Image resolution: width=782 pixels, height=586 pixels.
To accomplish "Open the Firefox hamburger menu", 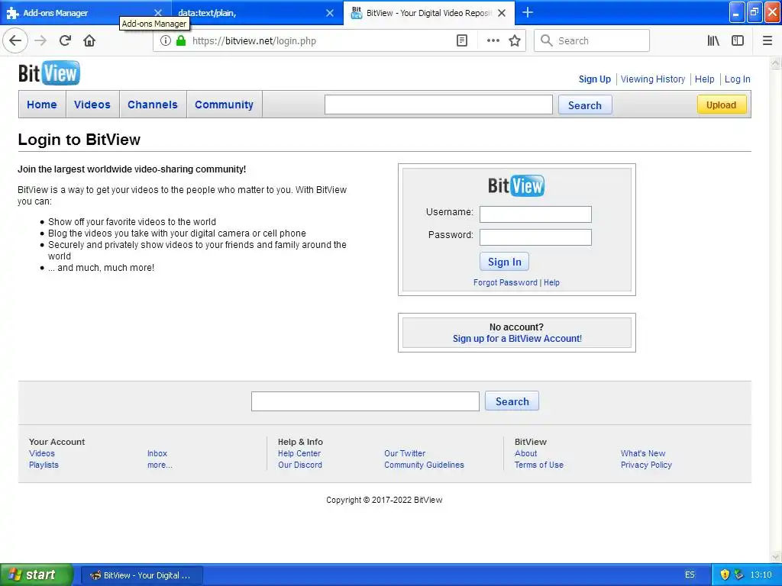I will tap(767, 41).
